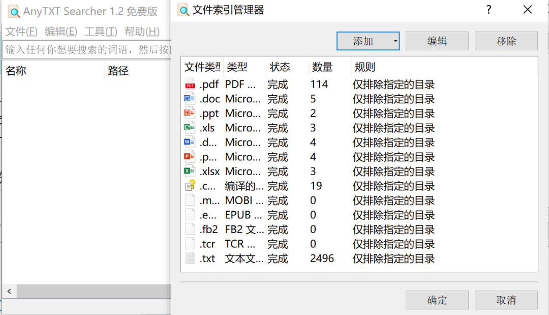Viewport: 549px width, 315px height.
Task: Click the help file icon in .c... row
Action: [190, 185]
